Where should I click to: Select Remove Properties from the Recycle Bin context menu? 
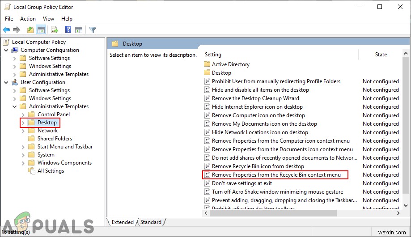(276, 175)
